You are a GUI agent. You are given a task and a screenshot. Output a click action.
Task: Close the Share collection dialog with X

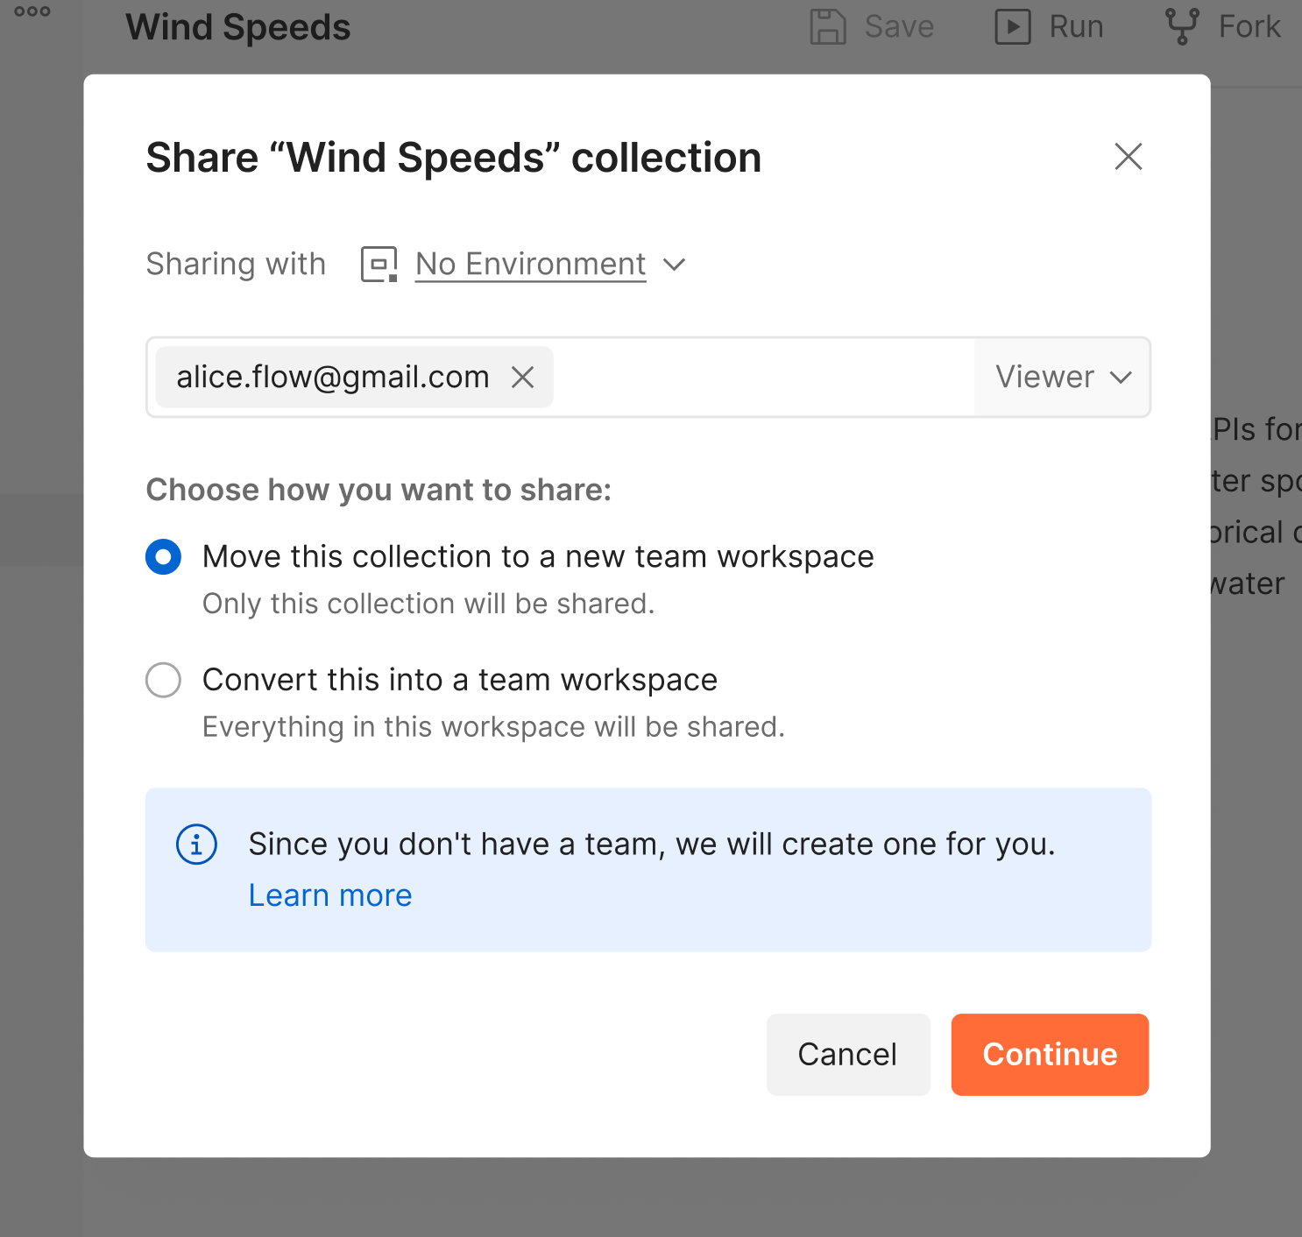tap(1128, 157)
